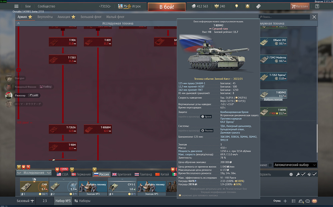Image resolution: width=333 pixels, height=207 pixels.
Task: Click Рентген x-ray view button
Action: pos(207,131)
